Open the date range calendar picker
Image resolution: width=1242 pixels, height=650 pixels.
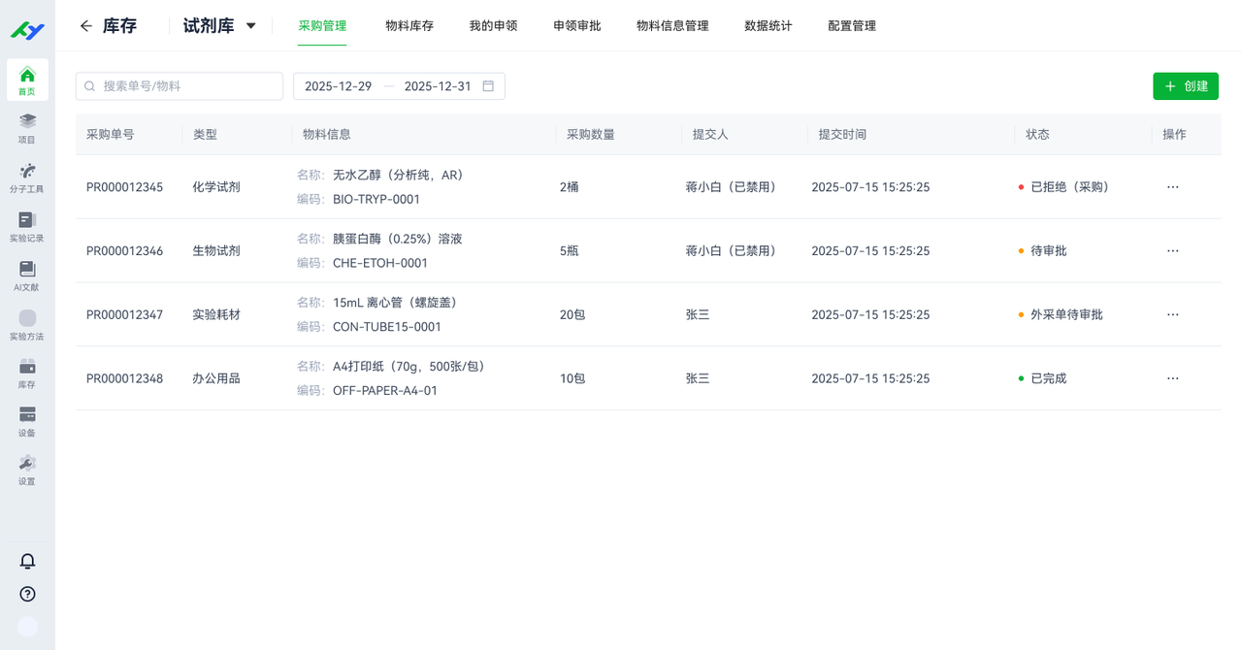point(488,86)
